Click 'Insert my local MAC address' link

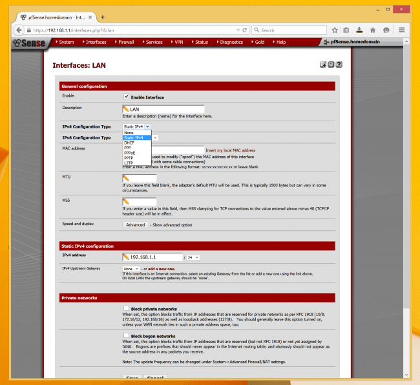click(231, 150)
